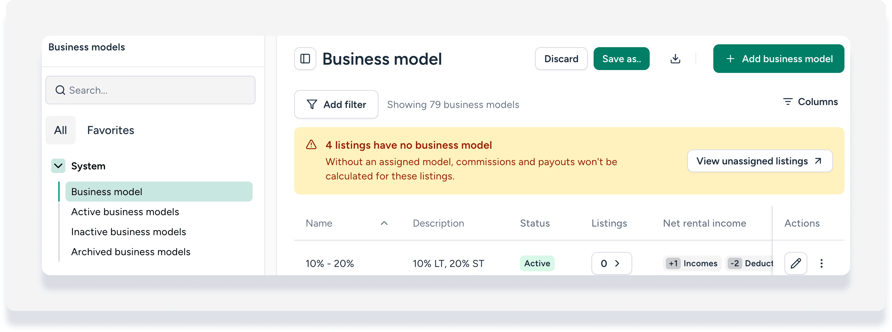Open the Columns selector
Image resolution: width=892 pixels, height=332 pixels.
click(810, 102)
